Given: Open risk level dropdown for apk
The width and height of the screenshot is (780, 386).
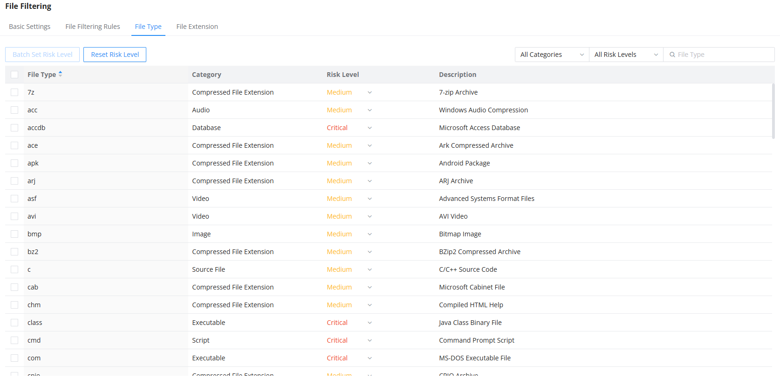Looking at the screenshot, I should tap(349, 163).
